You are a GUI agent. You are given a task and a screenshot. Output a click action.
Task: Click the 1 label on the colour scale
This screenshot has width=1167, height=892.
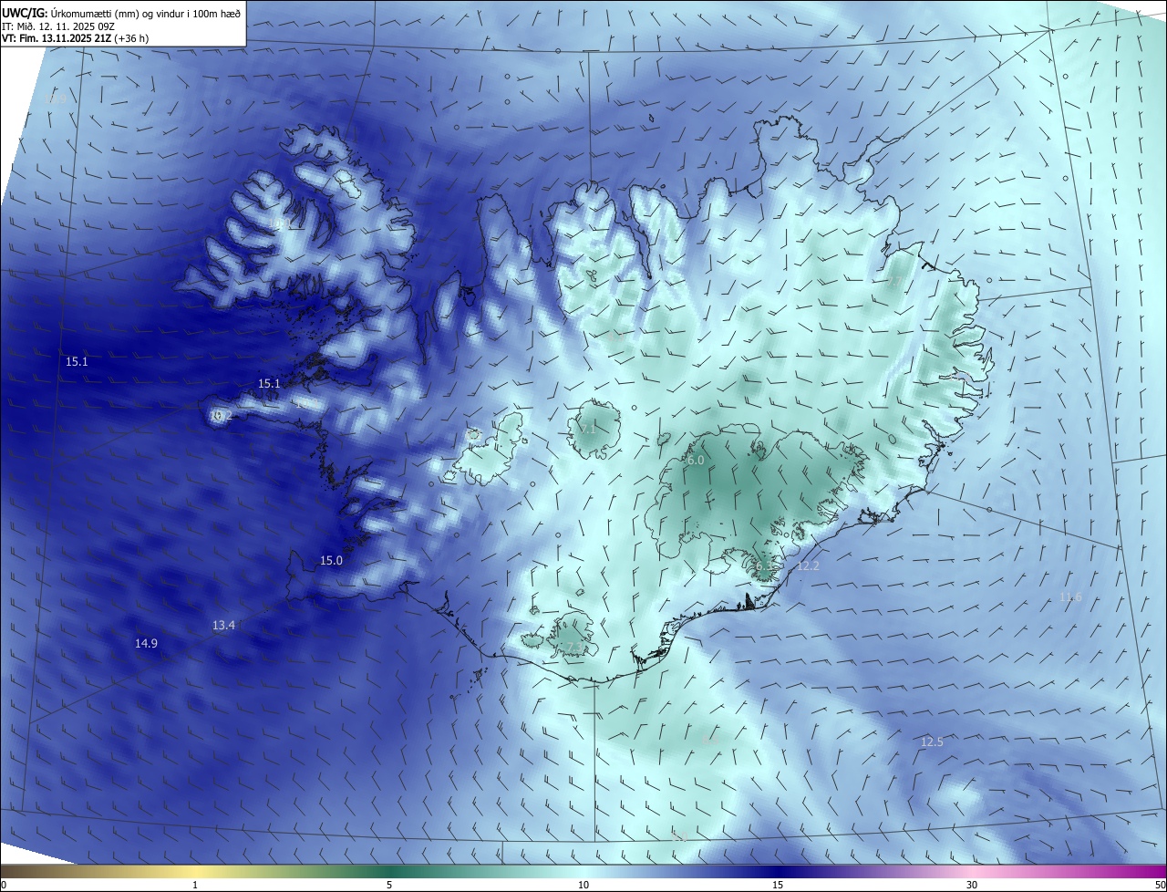pos(195,885)
